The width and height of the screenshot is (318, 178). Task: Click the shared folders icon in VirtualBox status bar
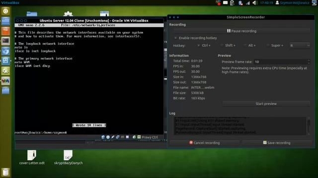click(x=123, y=137)
